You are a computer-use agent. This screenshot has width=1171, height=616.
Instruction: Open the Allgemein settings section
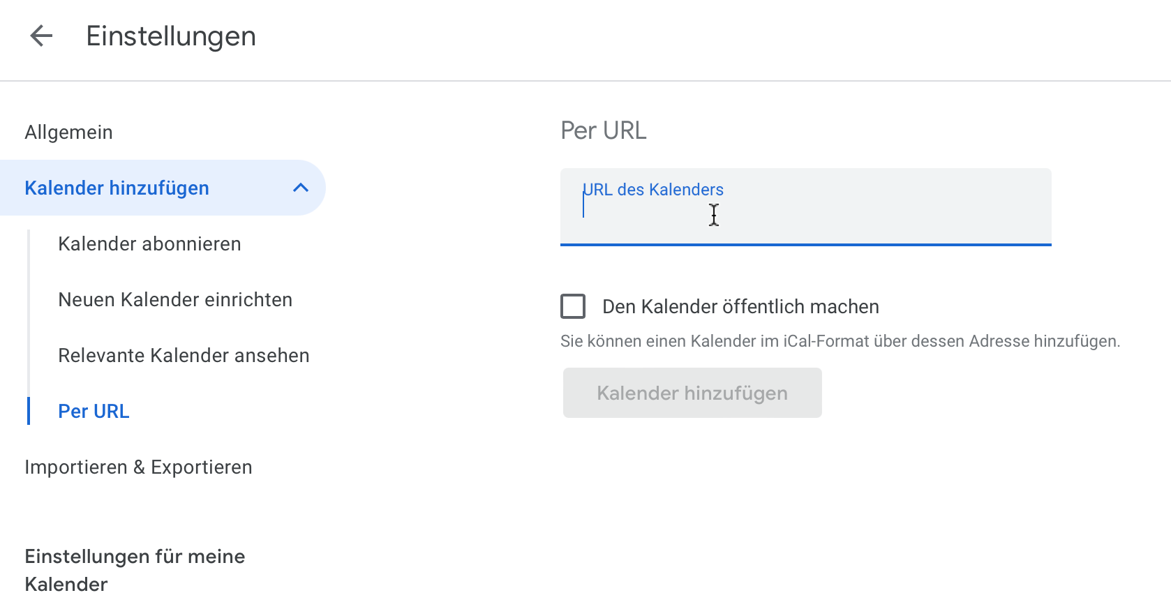click(x=68, y=133)
